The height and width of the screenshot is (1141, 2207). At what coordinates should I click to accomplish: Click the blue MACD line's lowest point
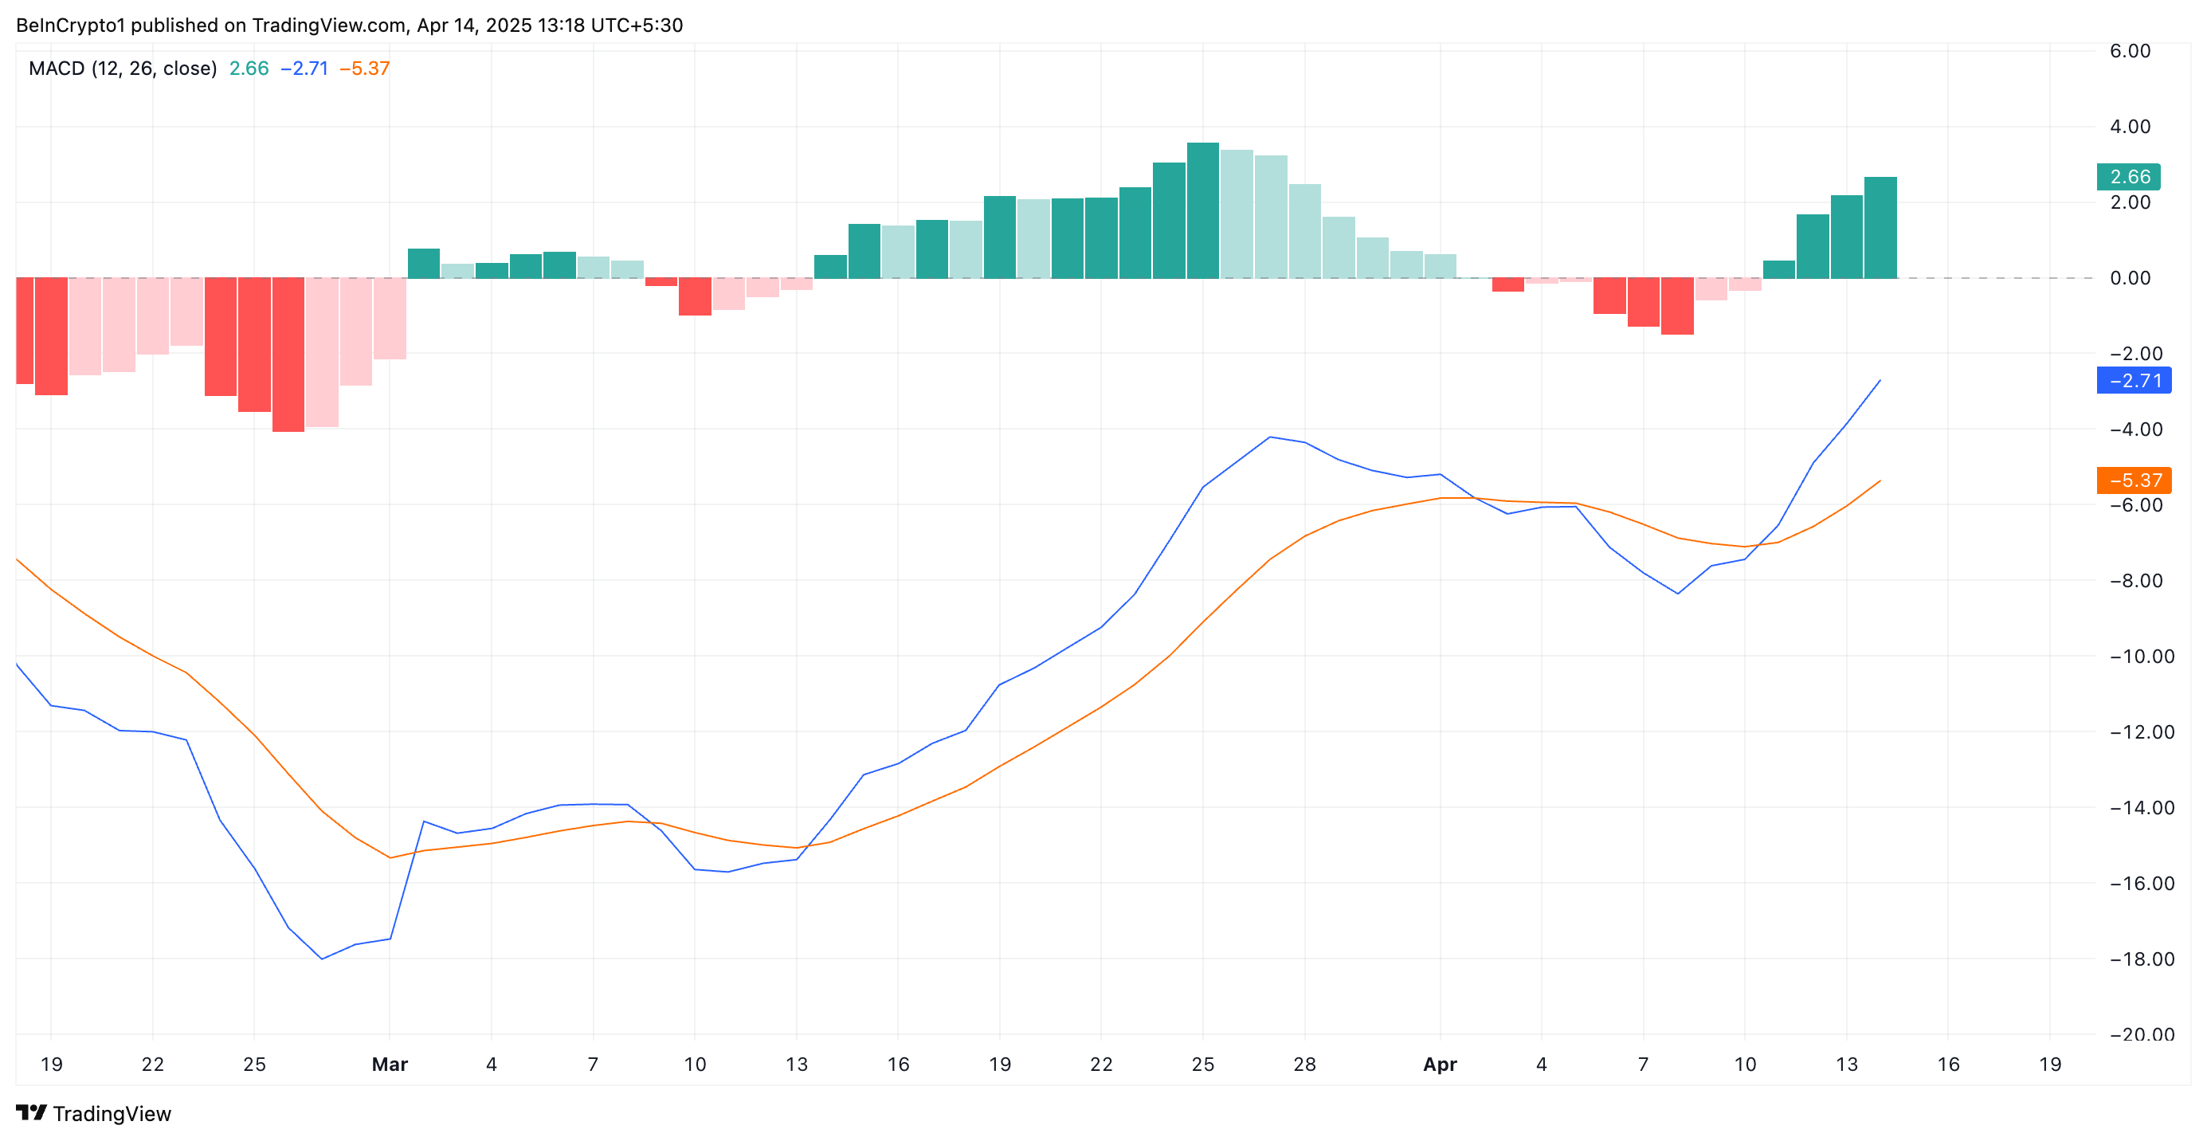pyautogui.click(x=322, y=959)
